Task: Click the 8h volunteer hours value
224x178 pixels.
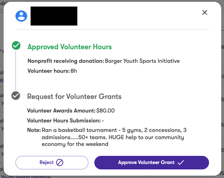Action: tap(74, 71)
